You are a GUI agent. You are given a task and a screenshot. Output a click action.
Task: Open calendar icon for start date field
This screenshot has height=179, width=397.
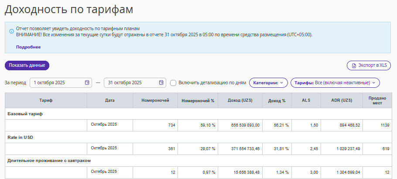[x=87, y=83]
